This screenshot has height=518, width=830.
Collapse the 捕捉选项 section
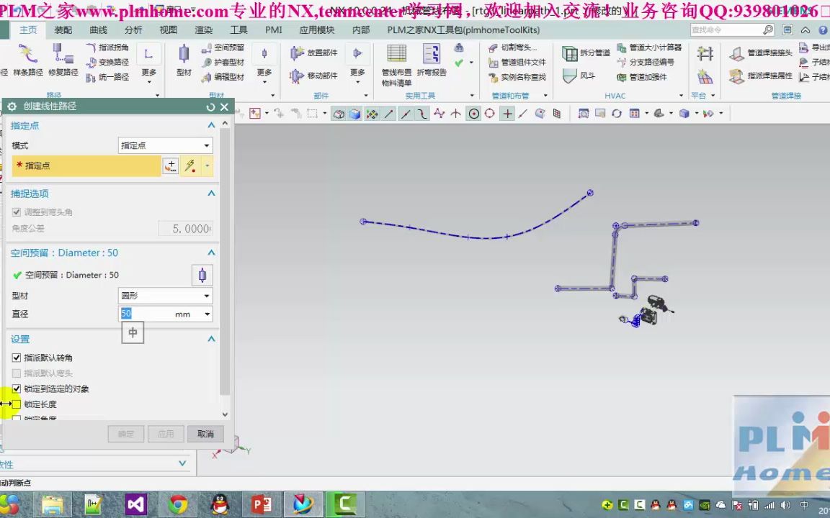click(x=211, y=194)
